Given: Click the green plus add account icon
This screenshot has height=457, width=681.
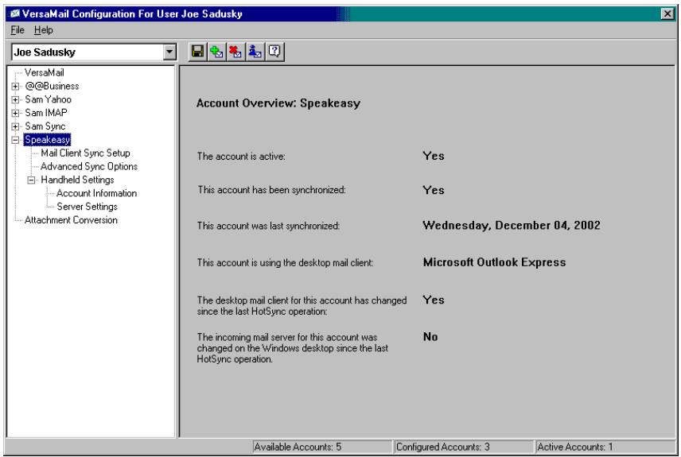Looking at the screenshot, I should click(x=216, y=52).
